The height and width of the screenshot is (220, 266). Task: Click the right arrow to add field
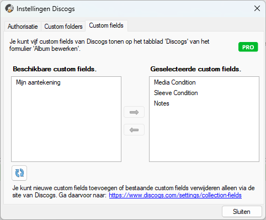tap(134, 112)
